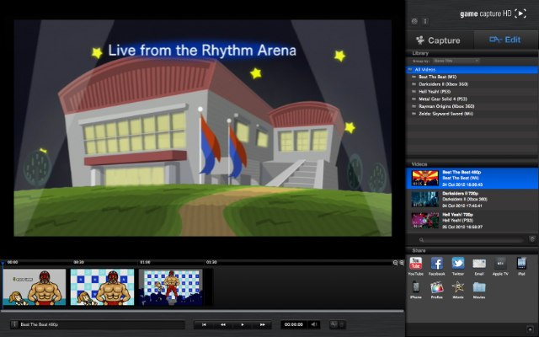
Task: Rewind the video
Action: 223,324
